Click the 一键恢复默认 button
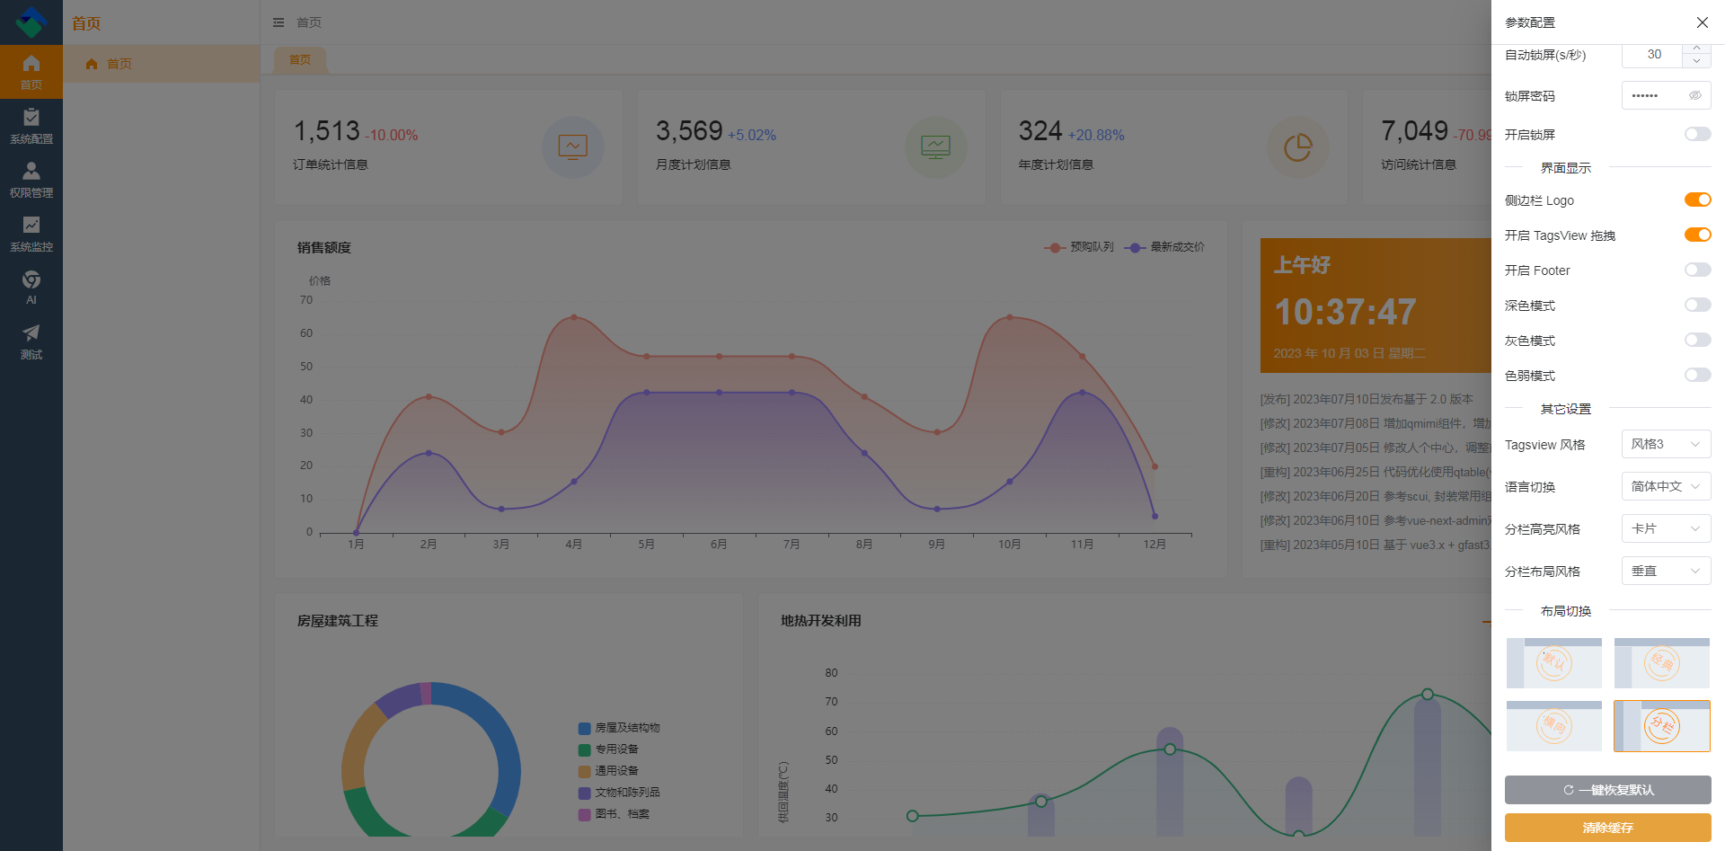Screen dimensions: 1725x851 coord(1607,790)
